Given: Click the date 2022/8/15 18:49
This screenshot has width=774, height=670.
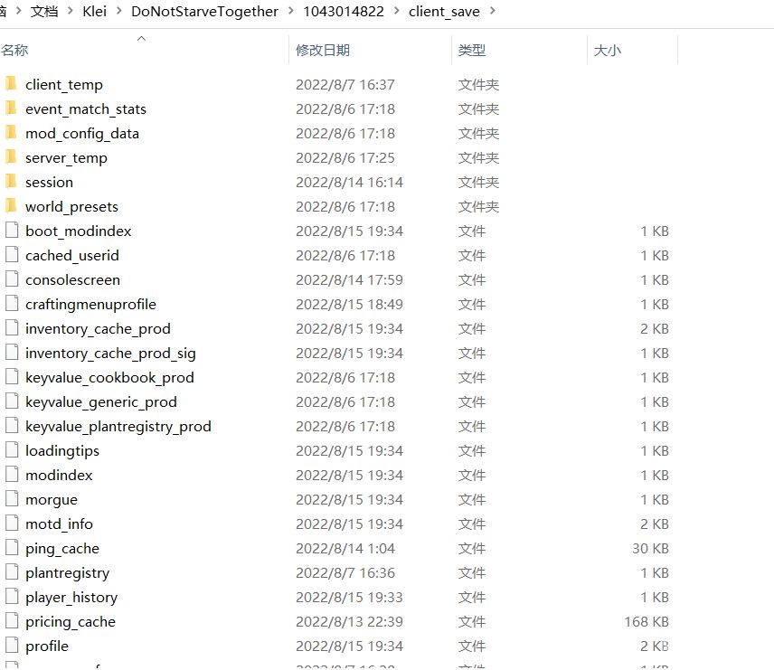Looking at the screenshot, I should click(349, 304).
